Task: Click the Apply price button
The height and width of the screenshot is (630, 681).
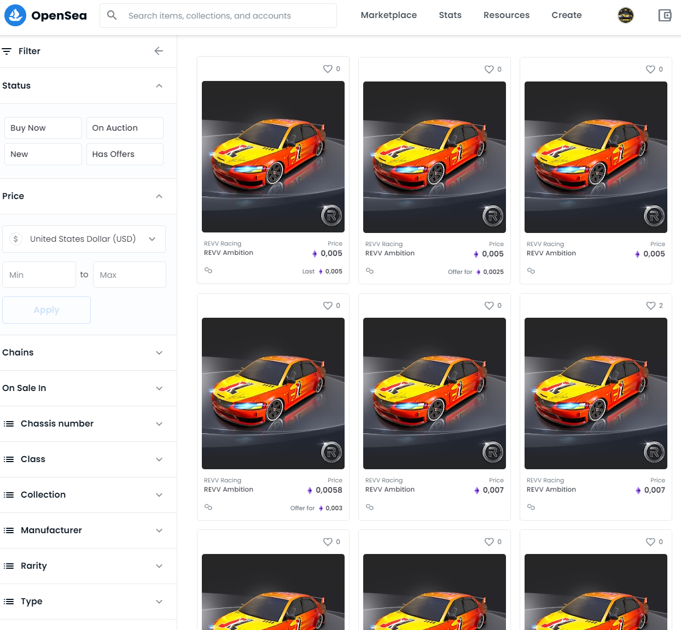Action: click(x=46, y=310)
